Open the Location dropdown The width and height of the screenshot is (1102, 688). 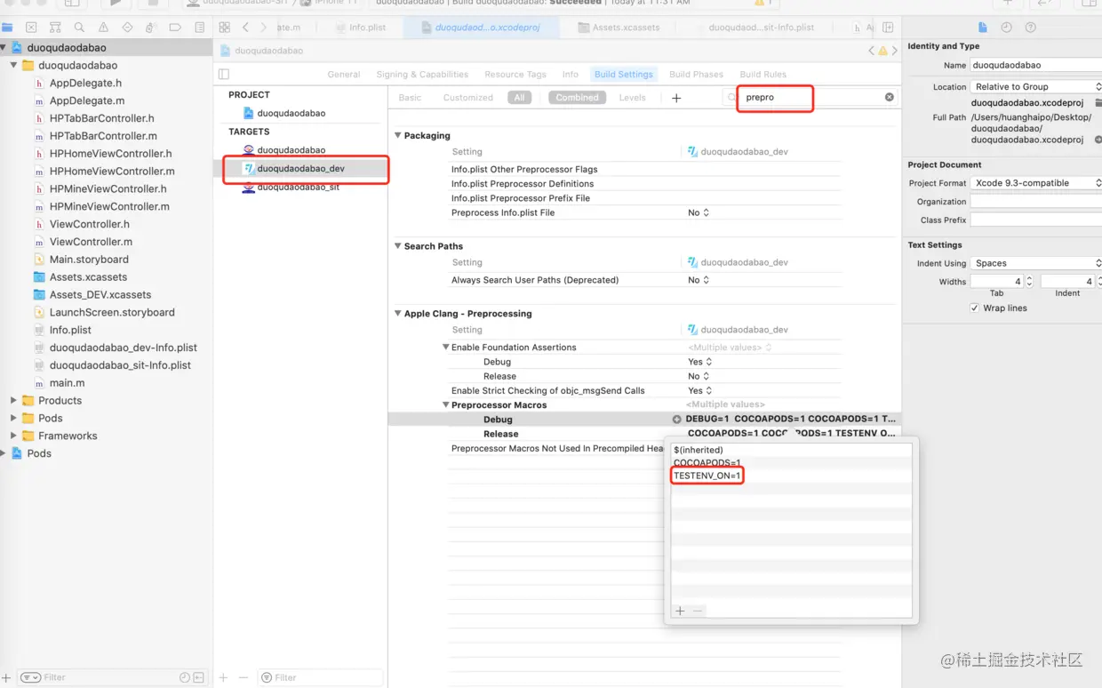pos(1036,87)
